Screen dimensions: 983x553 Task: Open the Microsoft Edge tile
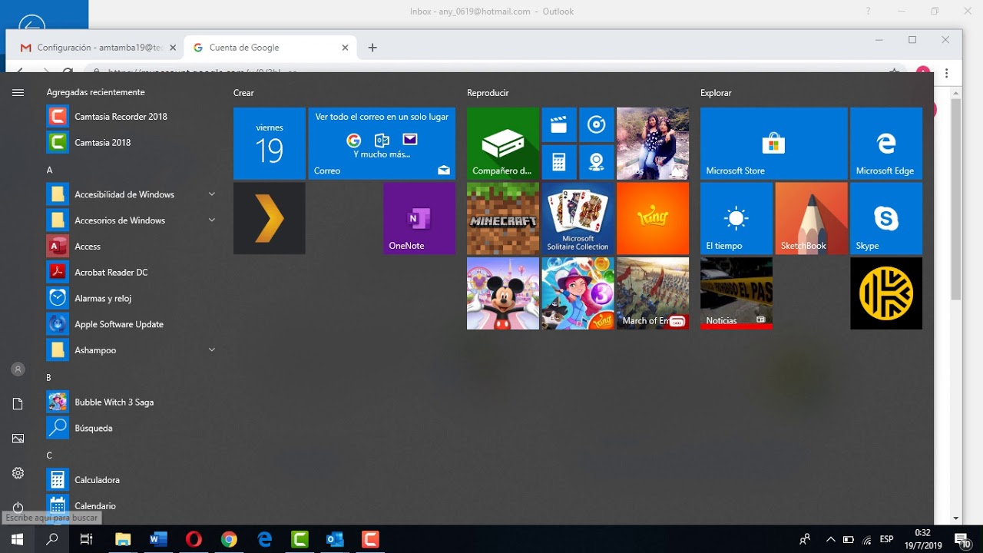tap(886, 144)
